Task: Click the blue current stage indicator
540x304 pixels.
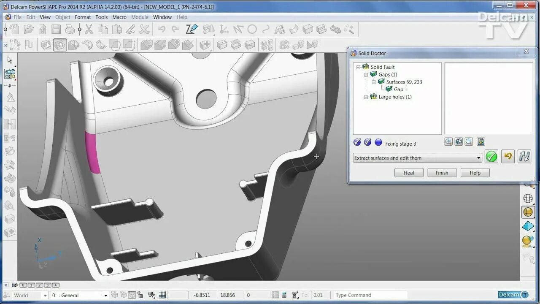Action: pos(378,142)
